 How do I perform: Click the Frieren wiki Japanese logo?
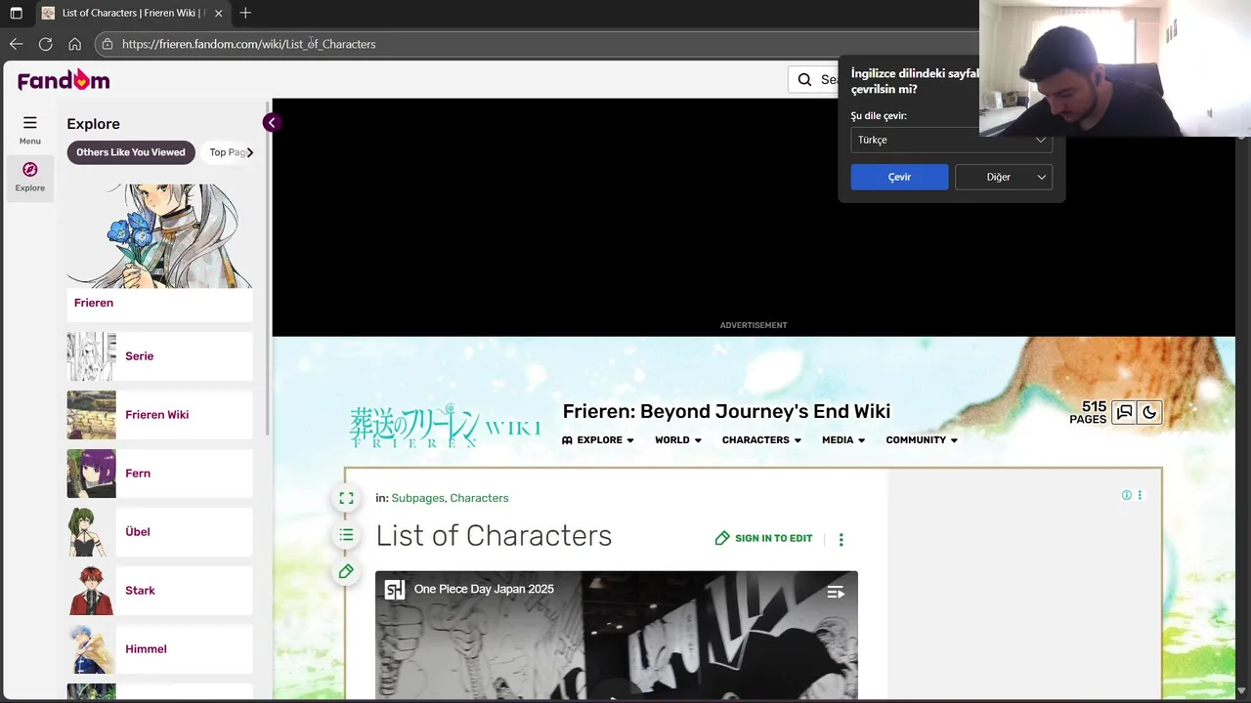(445, 427)
